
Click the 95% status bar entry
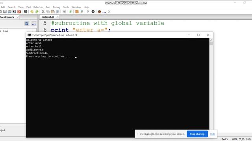click(x=248, y=139)
